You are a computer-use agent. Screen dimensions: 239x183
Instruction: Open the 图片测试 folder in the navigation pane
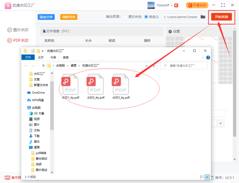[x=39, y=170]
